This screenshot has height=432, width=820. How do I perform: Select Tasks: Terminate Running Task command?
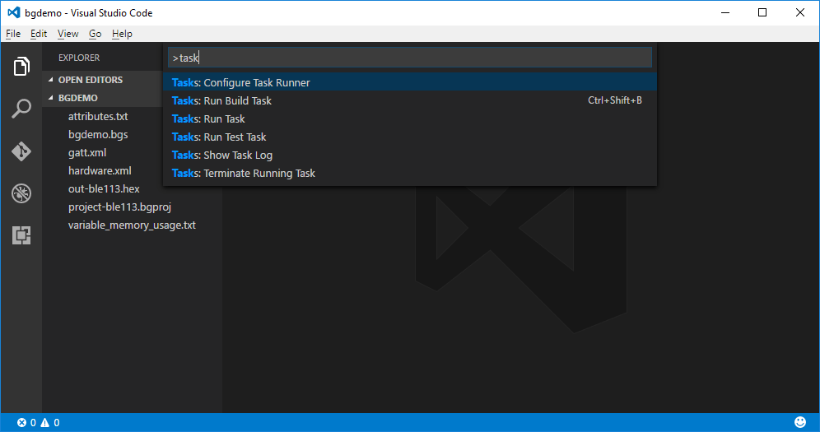point(410,174)
